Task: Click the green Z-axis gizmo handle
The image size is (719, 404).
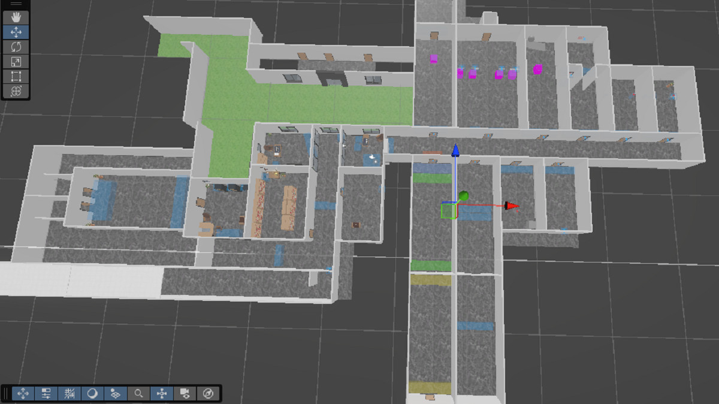Action: (x=463, y=196)
